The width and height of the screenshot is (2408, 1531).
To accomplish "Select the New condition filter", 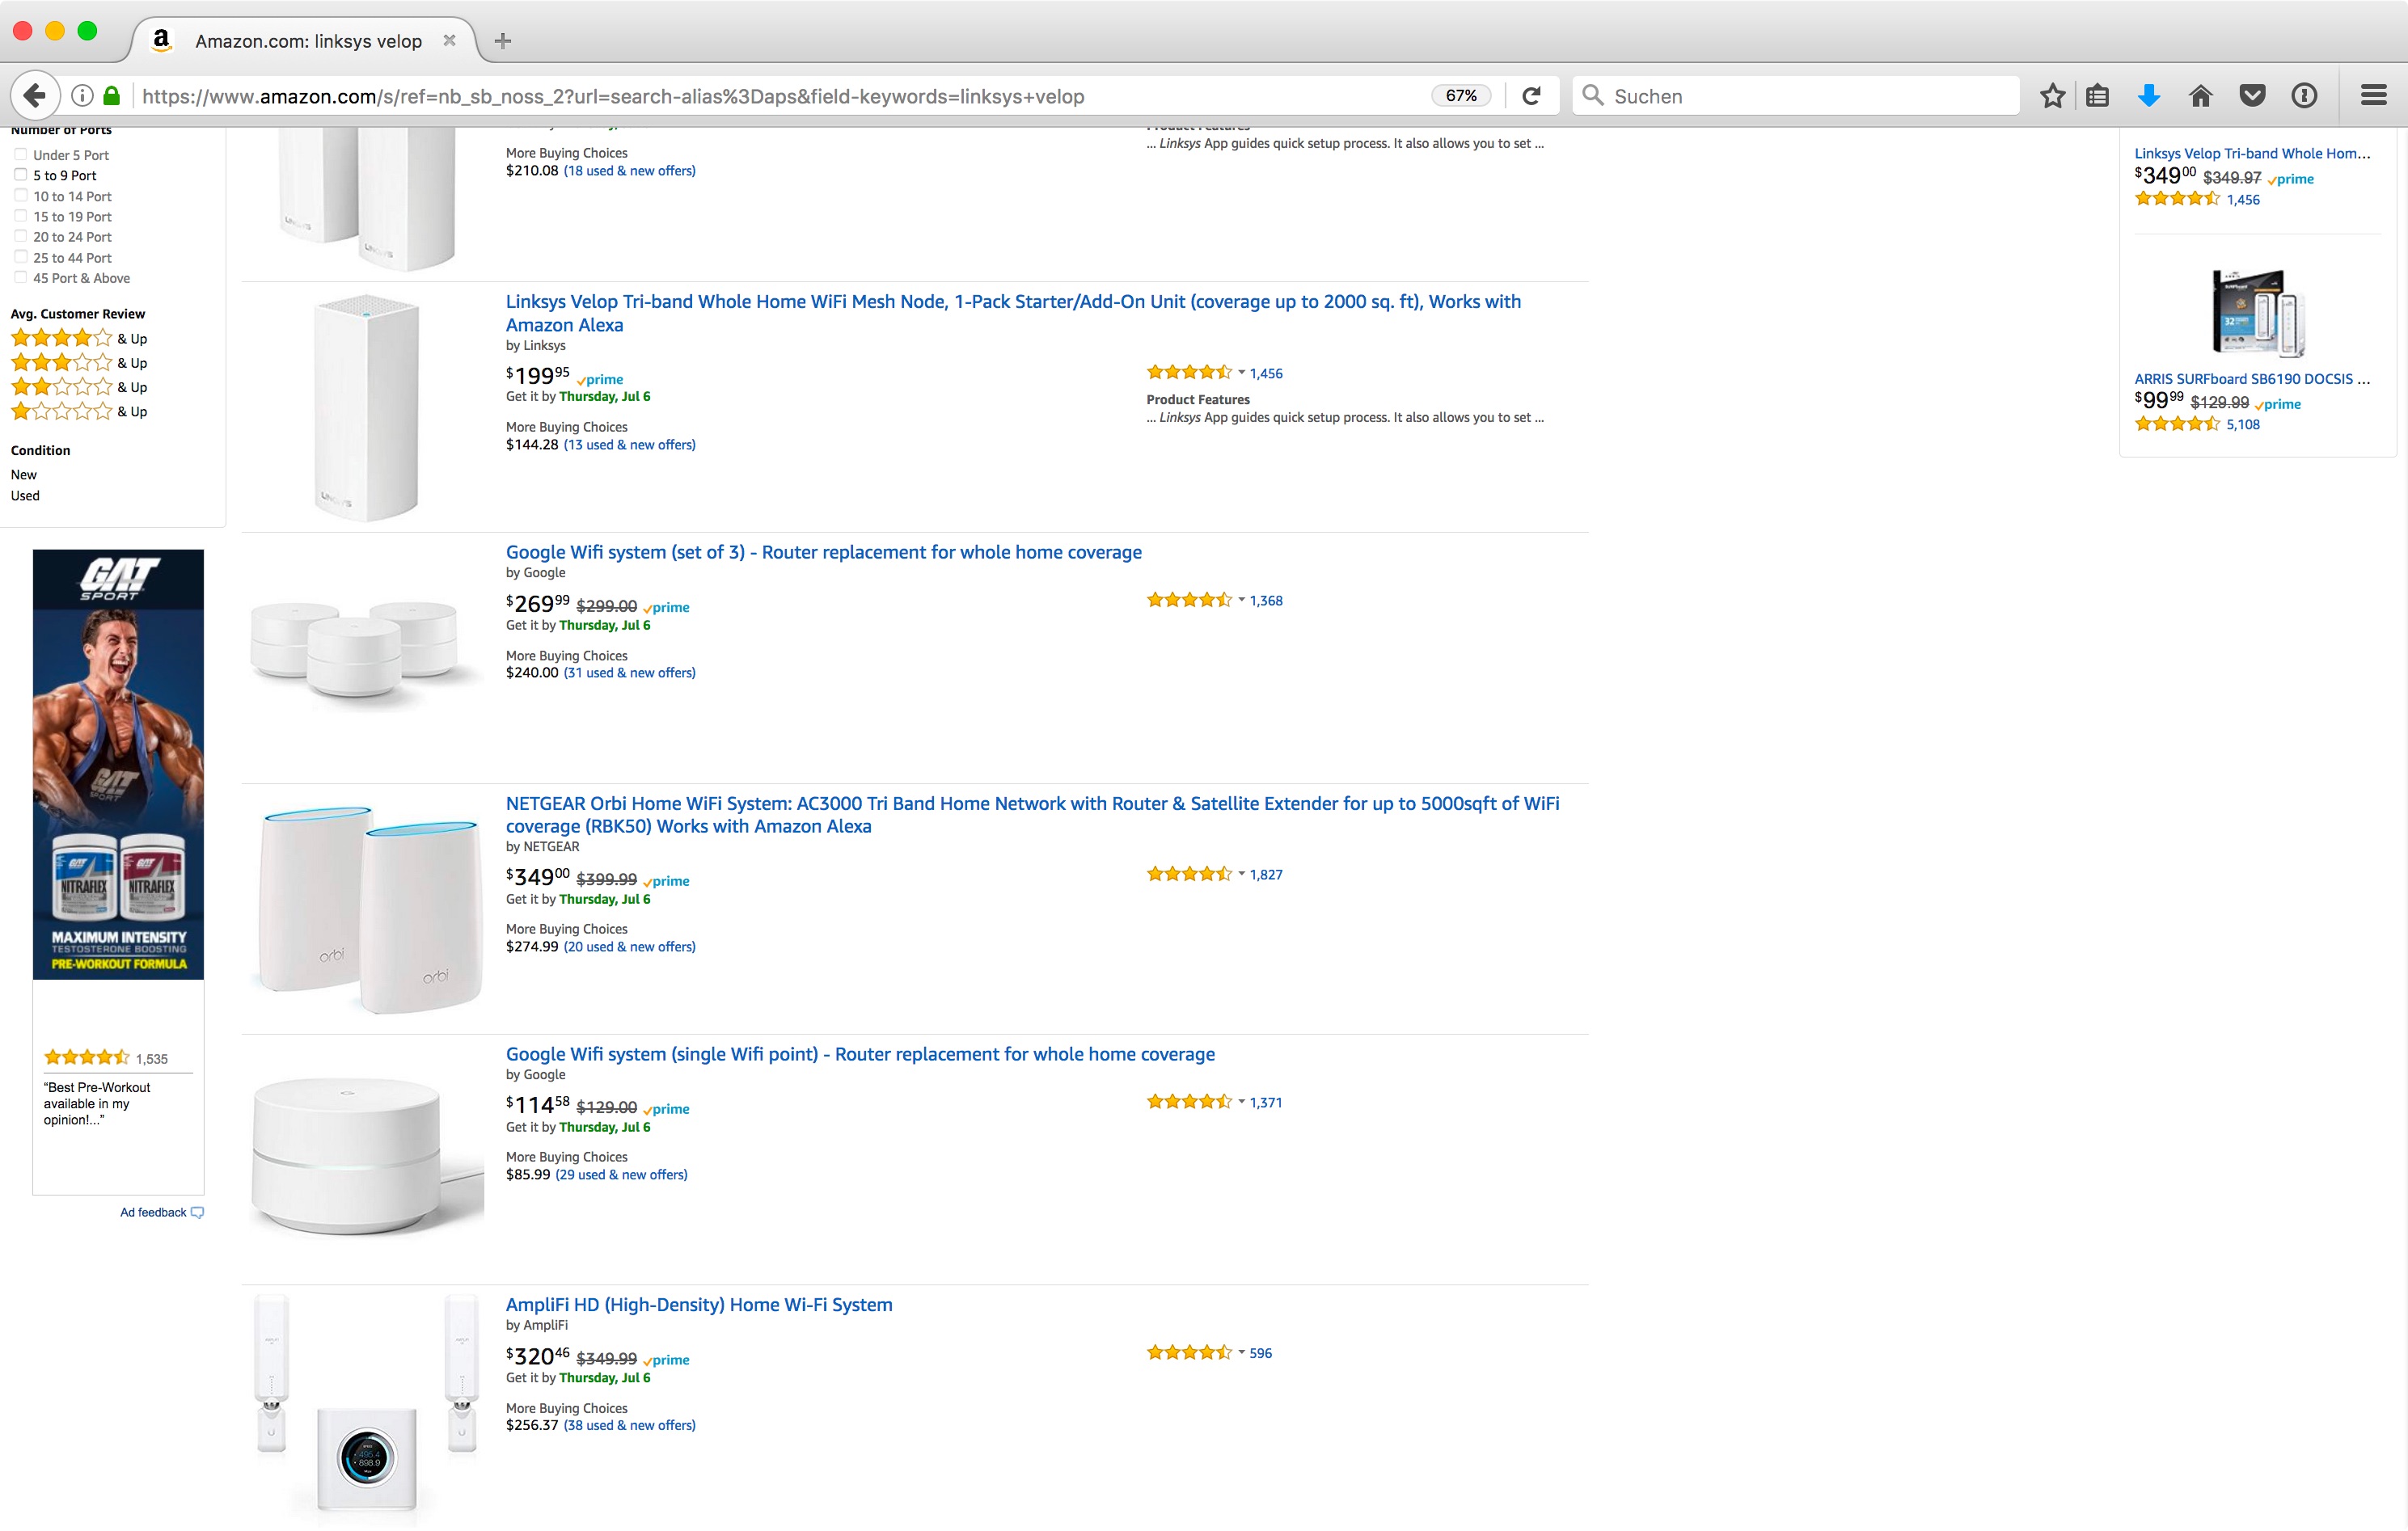I will 24,475.
